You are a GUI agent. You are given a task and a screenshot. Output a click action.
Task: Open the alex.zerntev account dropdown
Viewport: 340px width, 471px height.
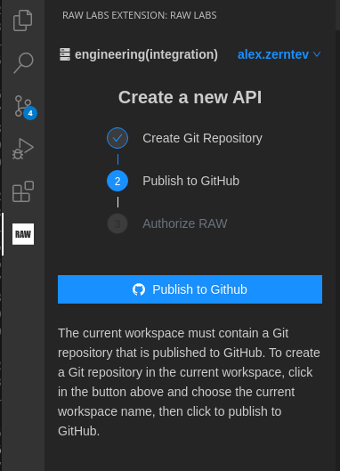tap(279, 54)
